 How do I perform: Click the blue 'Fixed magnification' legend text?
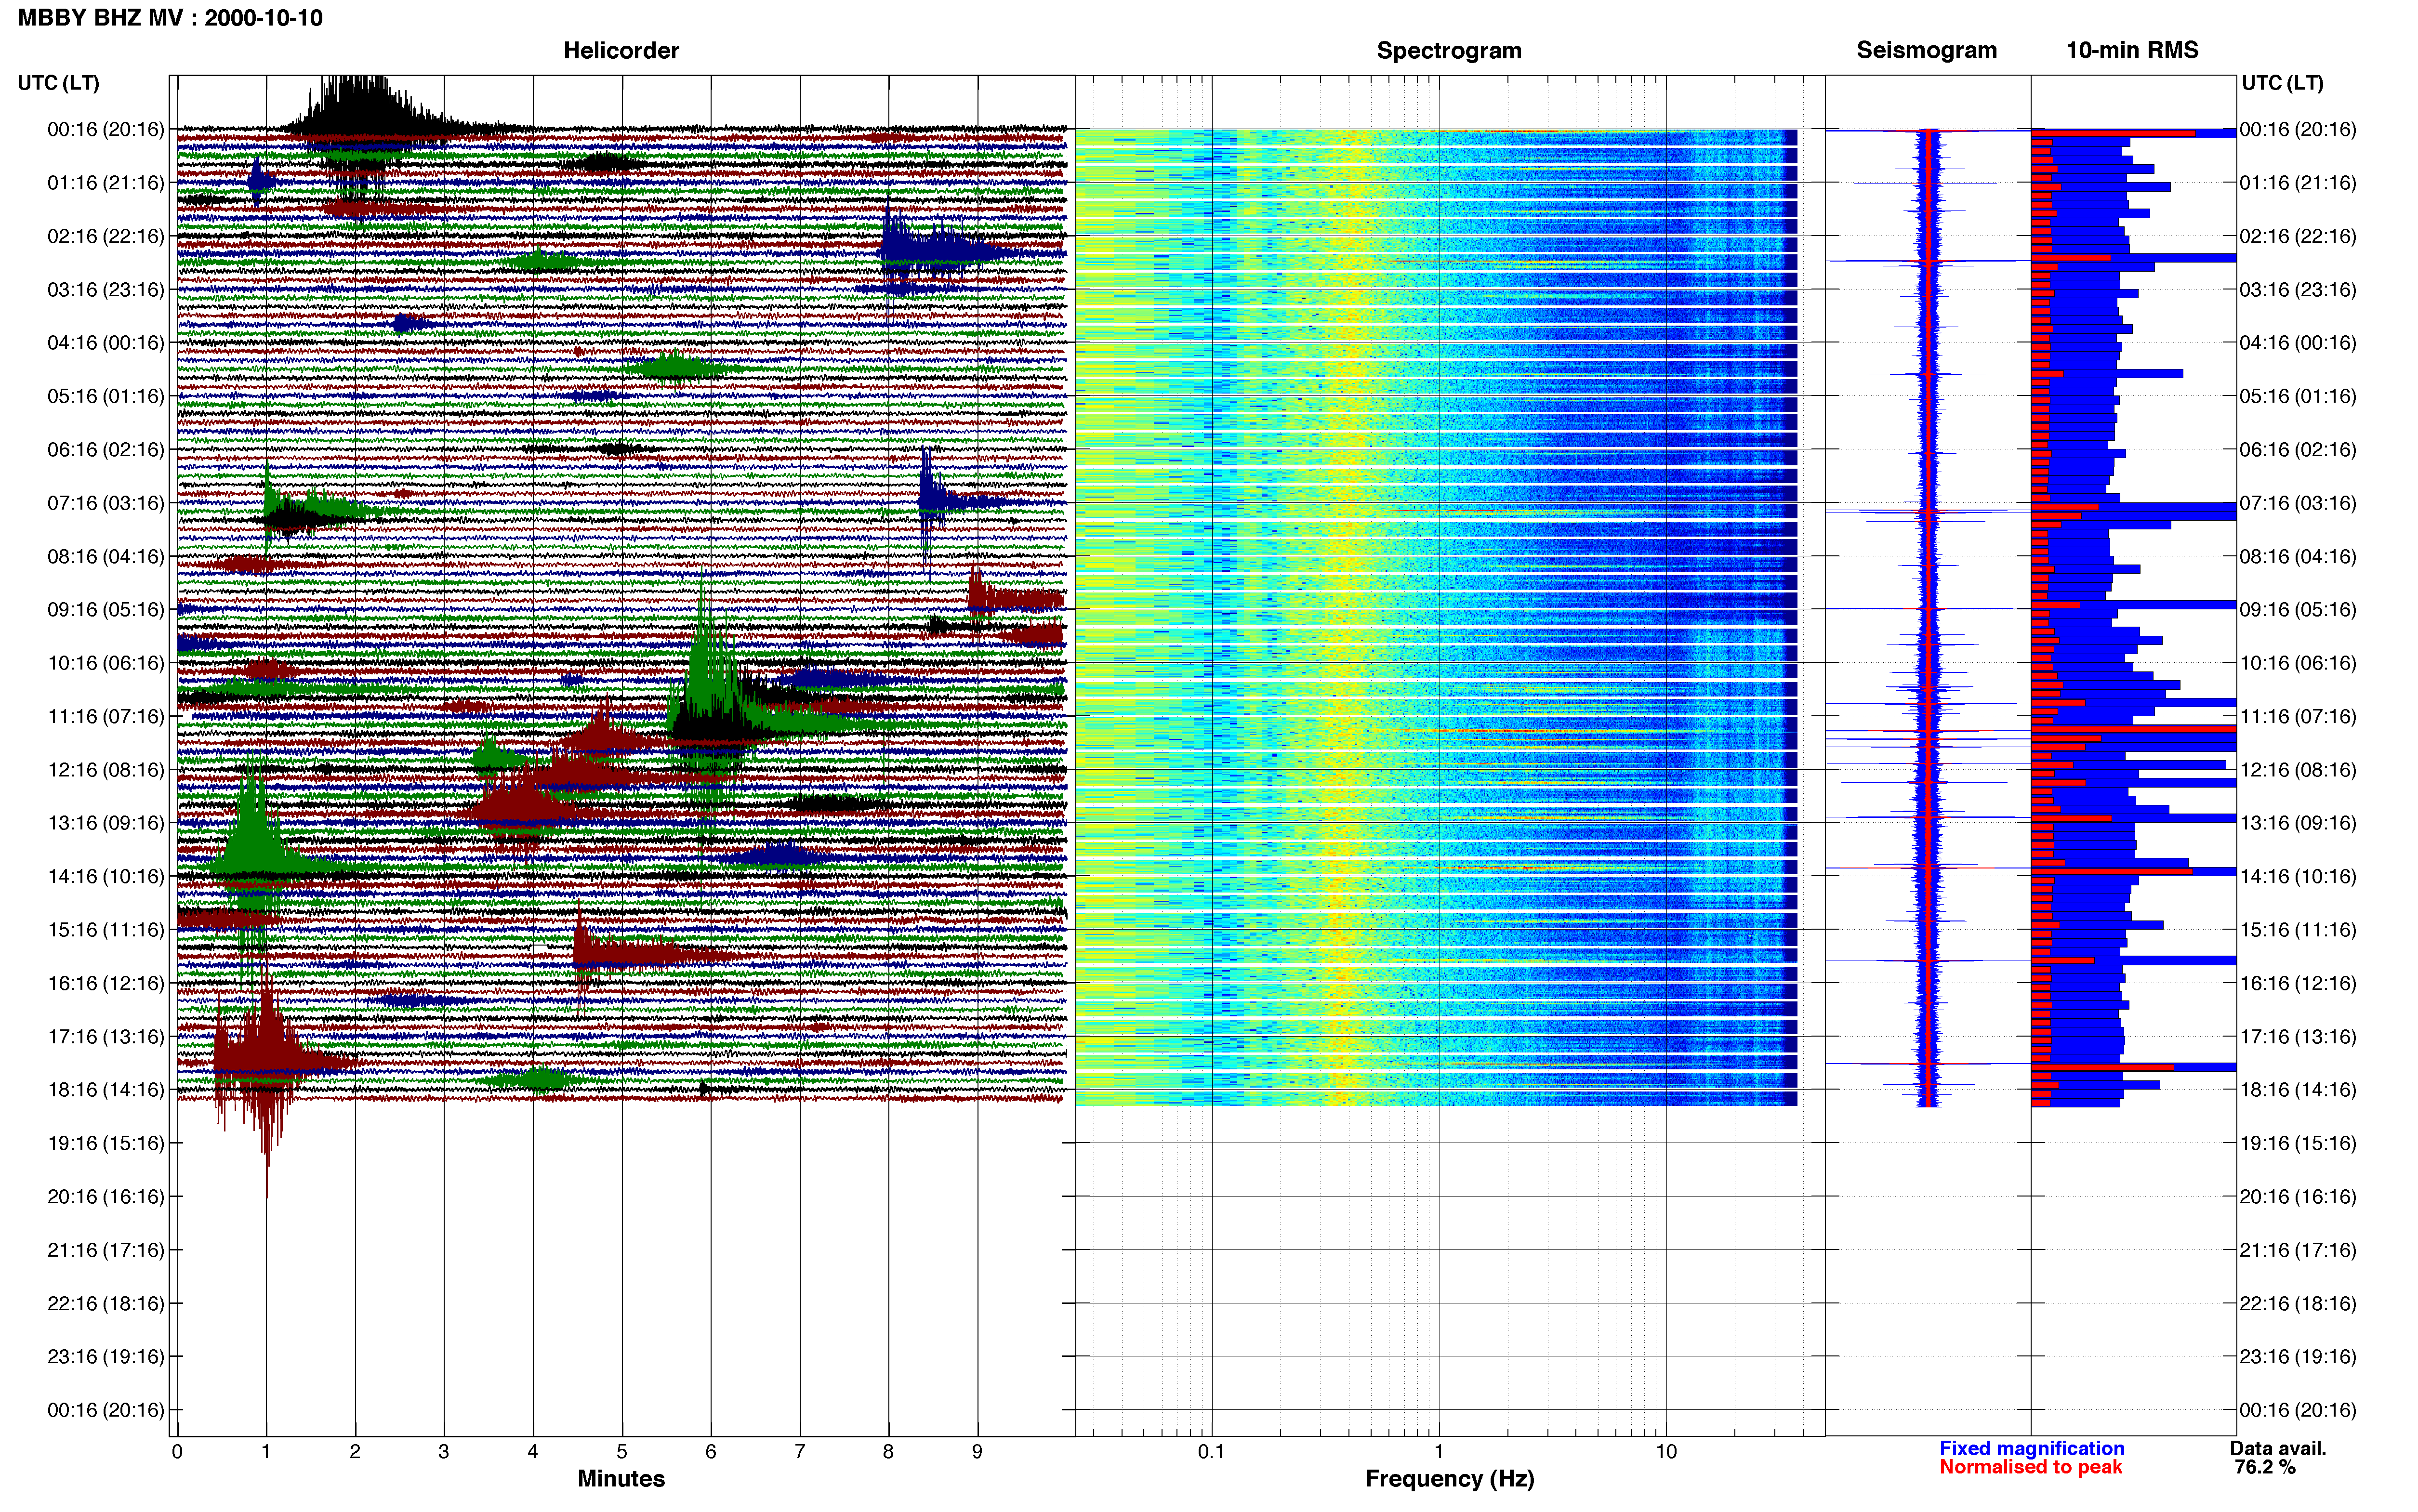[x=2031, y=1448]
